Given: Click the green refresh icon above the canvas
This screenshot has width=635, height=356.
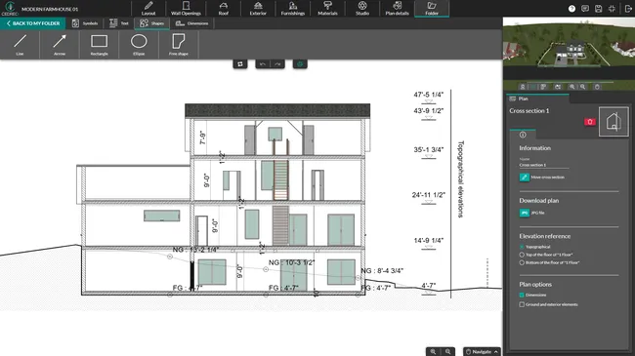Looking at the screenshot, I should 300,64.
